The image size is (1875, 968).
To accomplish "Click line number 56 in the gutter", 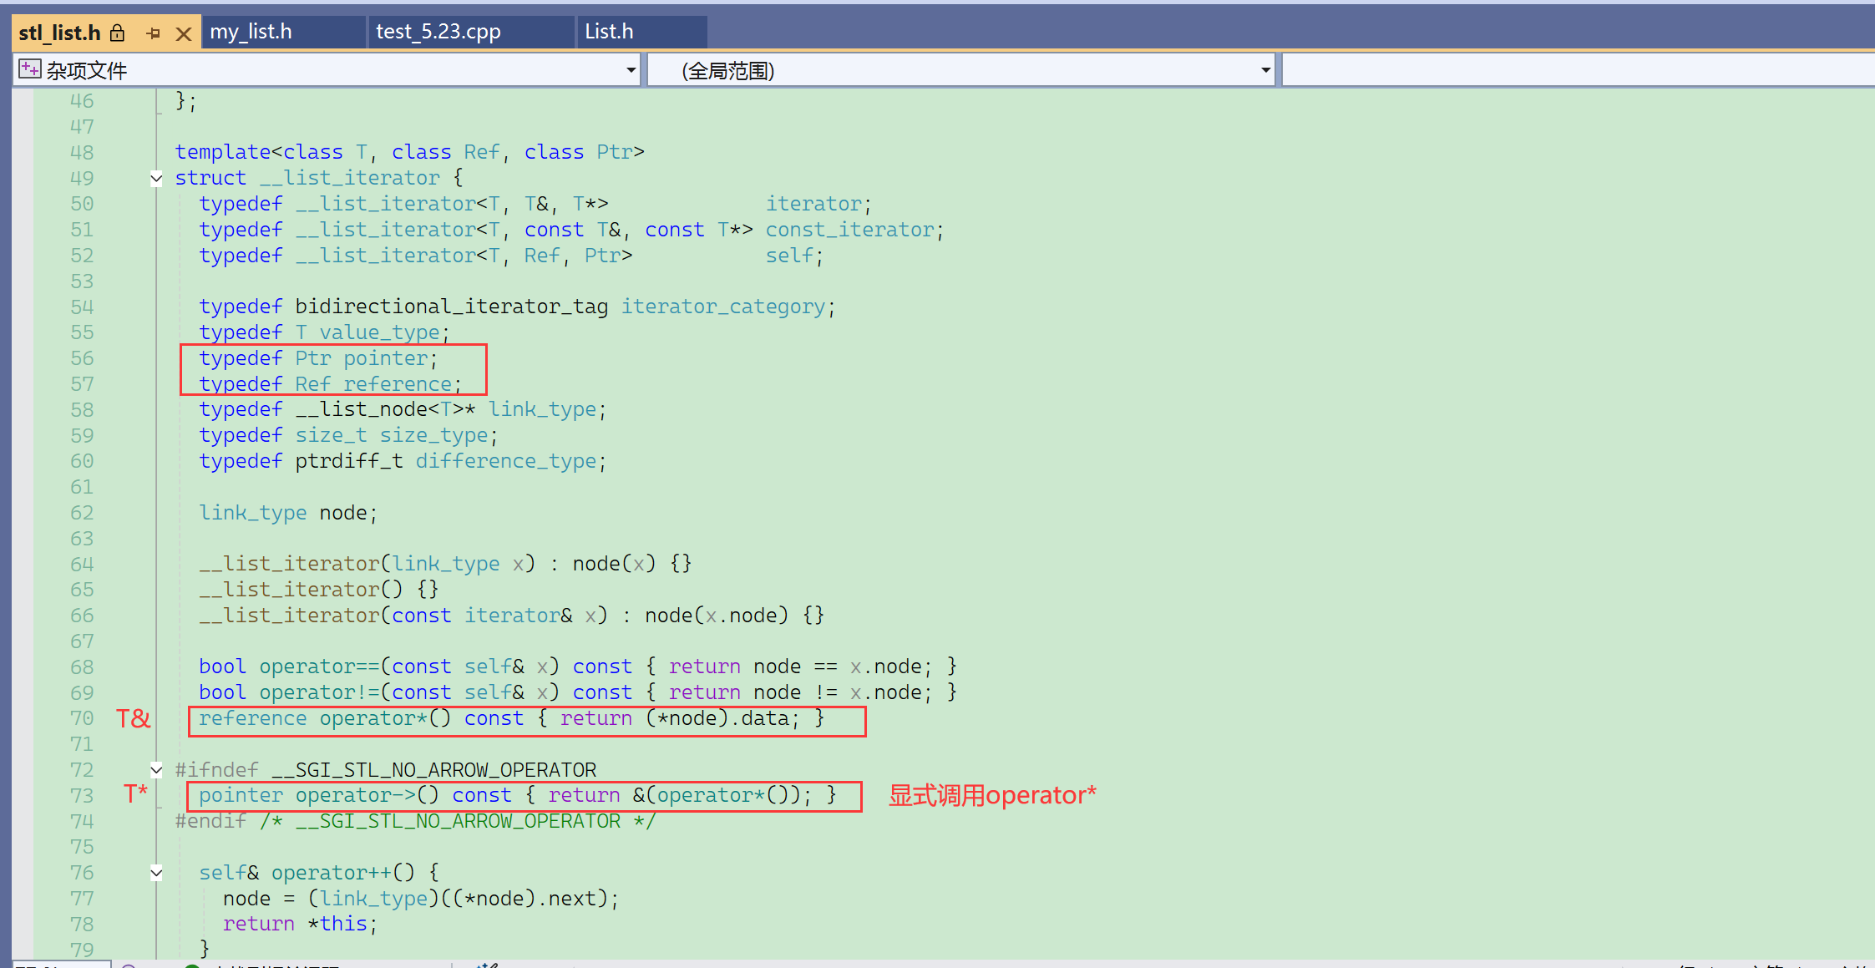I will coord(82,358).
